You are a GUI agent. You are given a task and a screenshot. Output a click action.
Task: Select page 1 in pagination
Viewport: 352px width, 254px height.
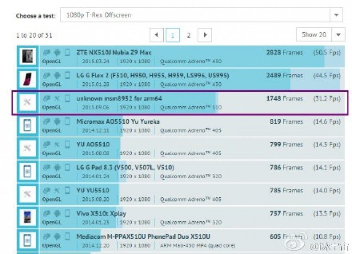(x=173, y=35)
